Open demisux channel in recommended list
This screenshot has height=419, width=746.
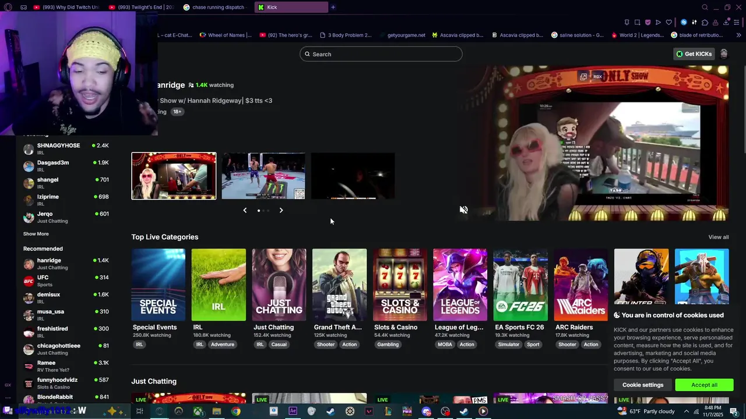point(66,298)
